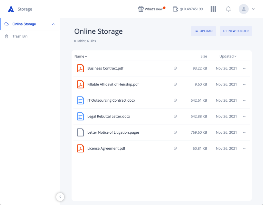Click the 60.81 KB size value
Screen dimensions: 263x205
[200, 148]
